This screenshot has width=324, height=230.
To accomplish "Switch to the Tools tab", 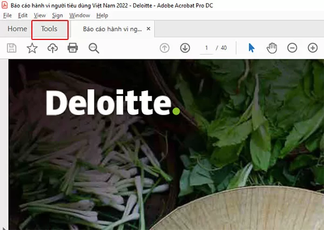I will point(49,29).
